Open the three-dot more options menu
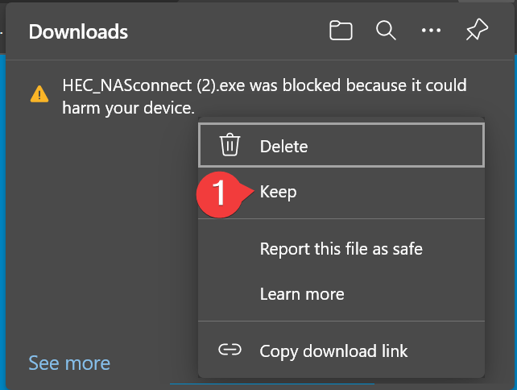The image size is (517, 390). pos(432,31)
